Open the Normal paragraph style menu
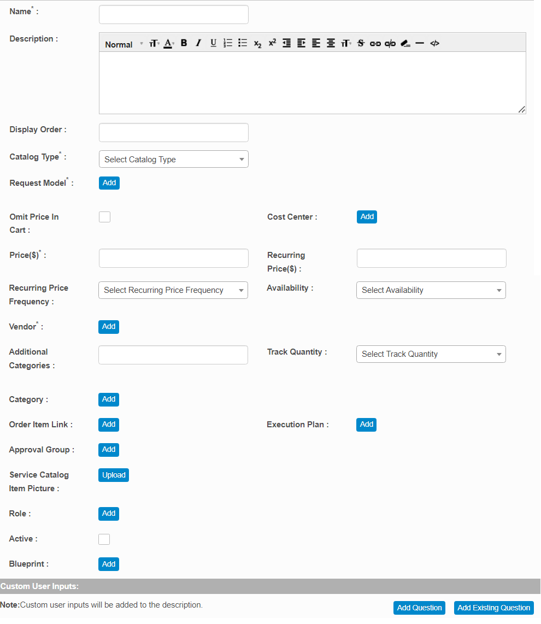This screenshot has width=541, height=624. [124, 44]
